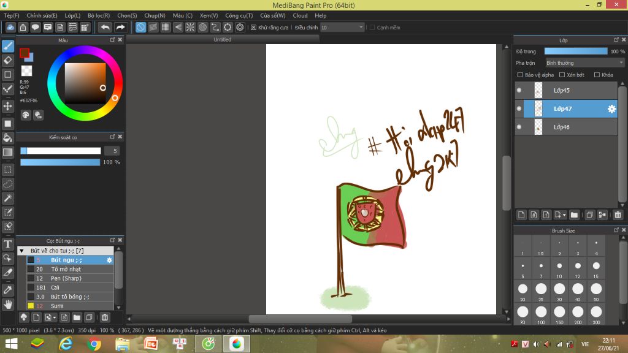Adjust the Độ trong opacity slider
628x353 pixels.
(576, 51)
